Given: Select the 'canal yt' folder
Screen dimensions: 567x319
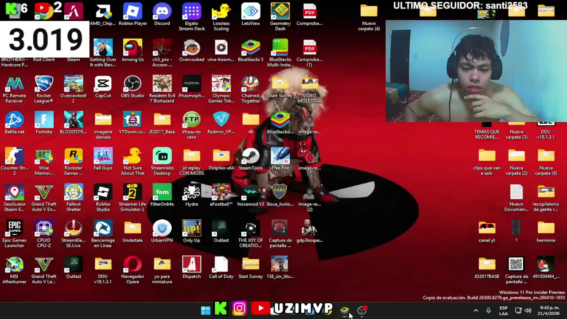Looking at the screenshot, I should (487, 232).
